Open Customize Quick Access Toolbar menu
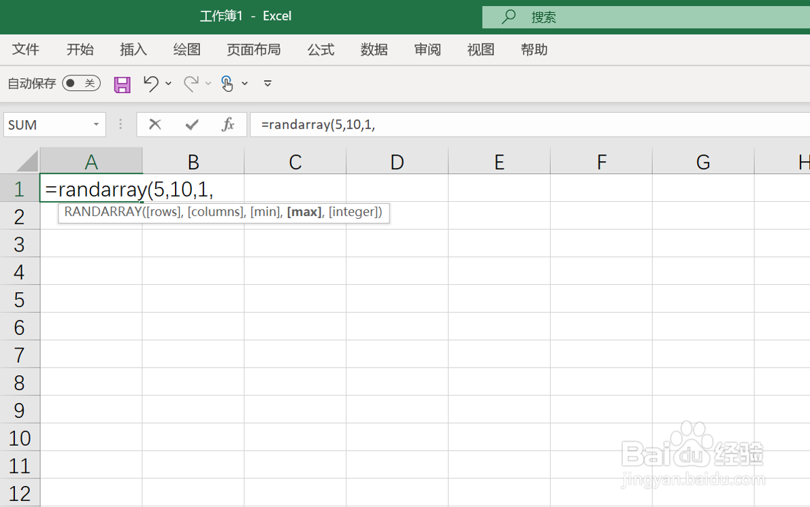The height and width of the screenshot is (507, 810). (x=268, y=83)
